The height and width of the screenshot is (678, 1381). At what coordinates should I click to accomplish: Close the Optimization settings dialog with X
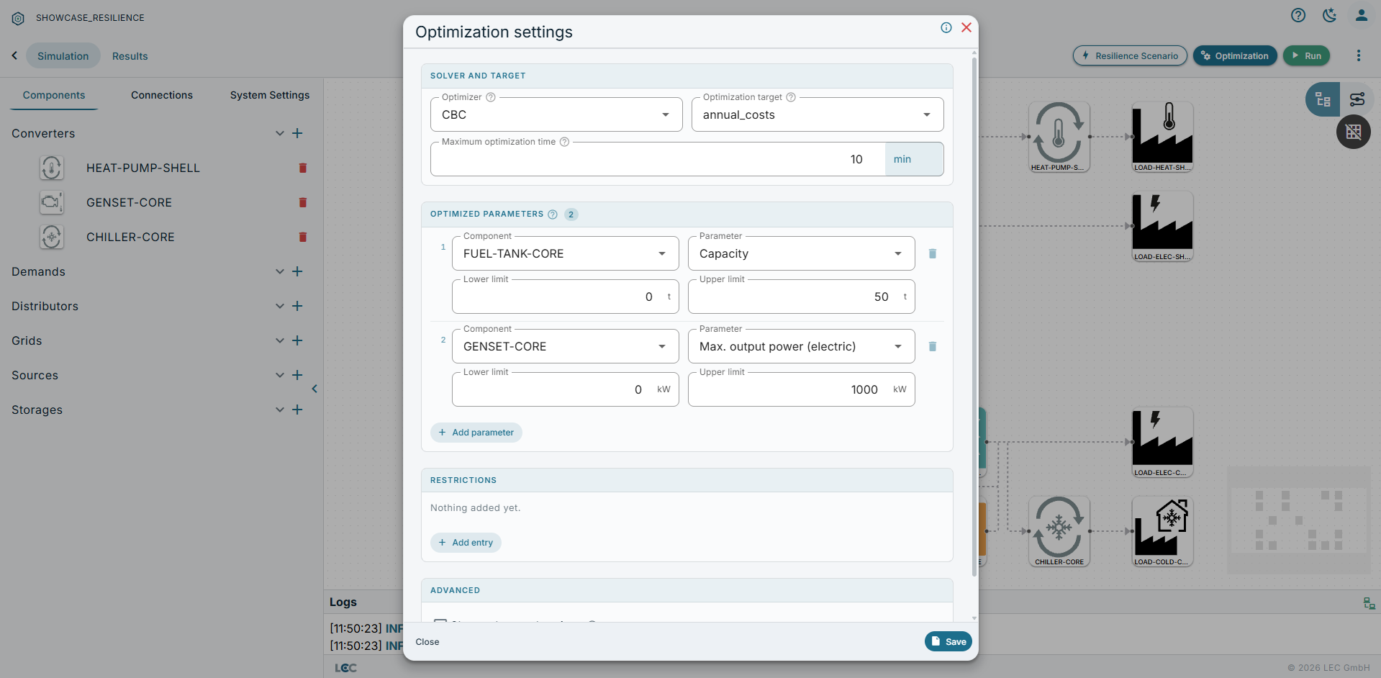coord(966,27)
